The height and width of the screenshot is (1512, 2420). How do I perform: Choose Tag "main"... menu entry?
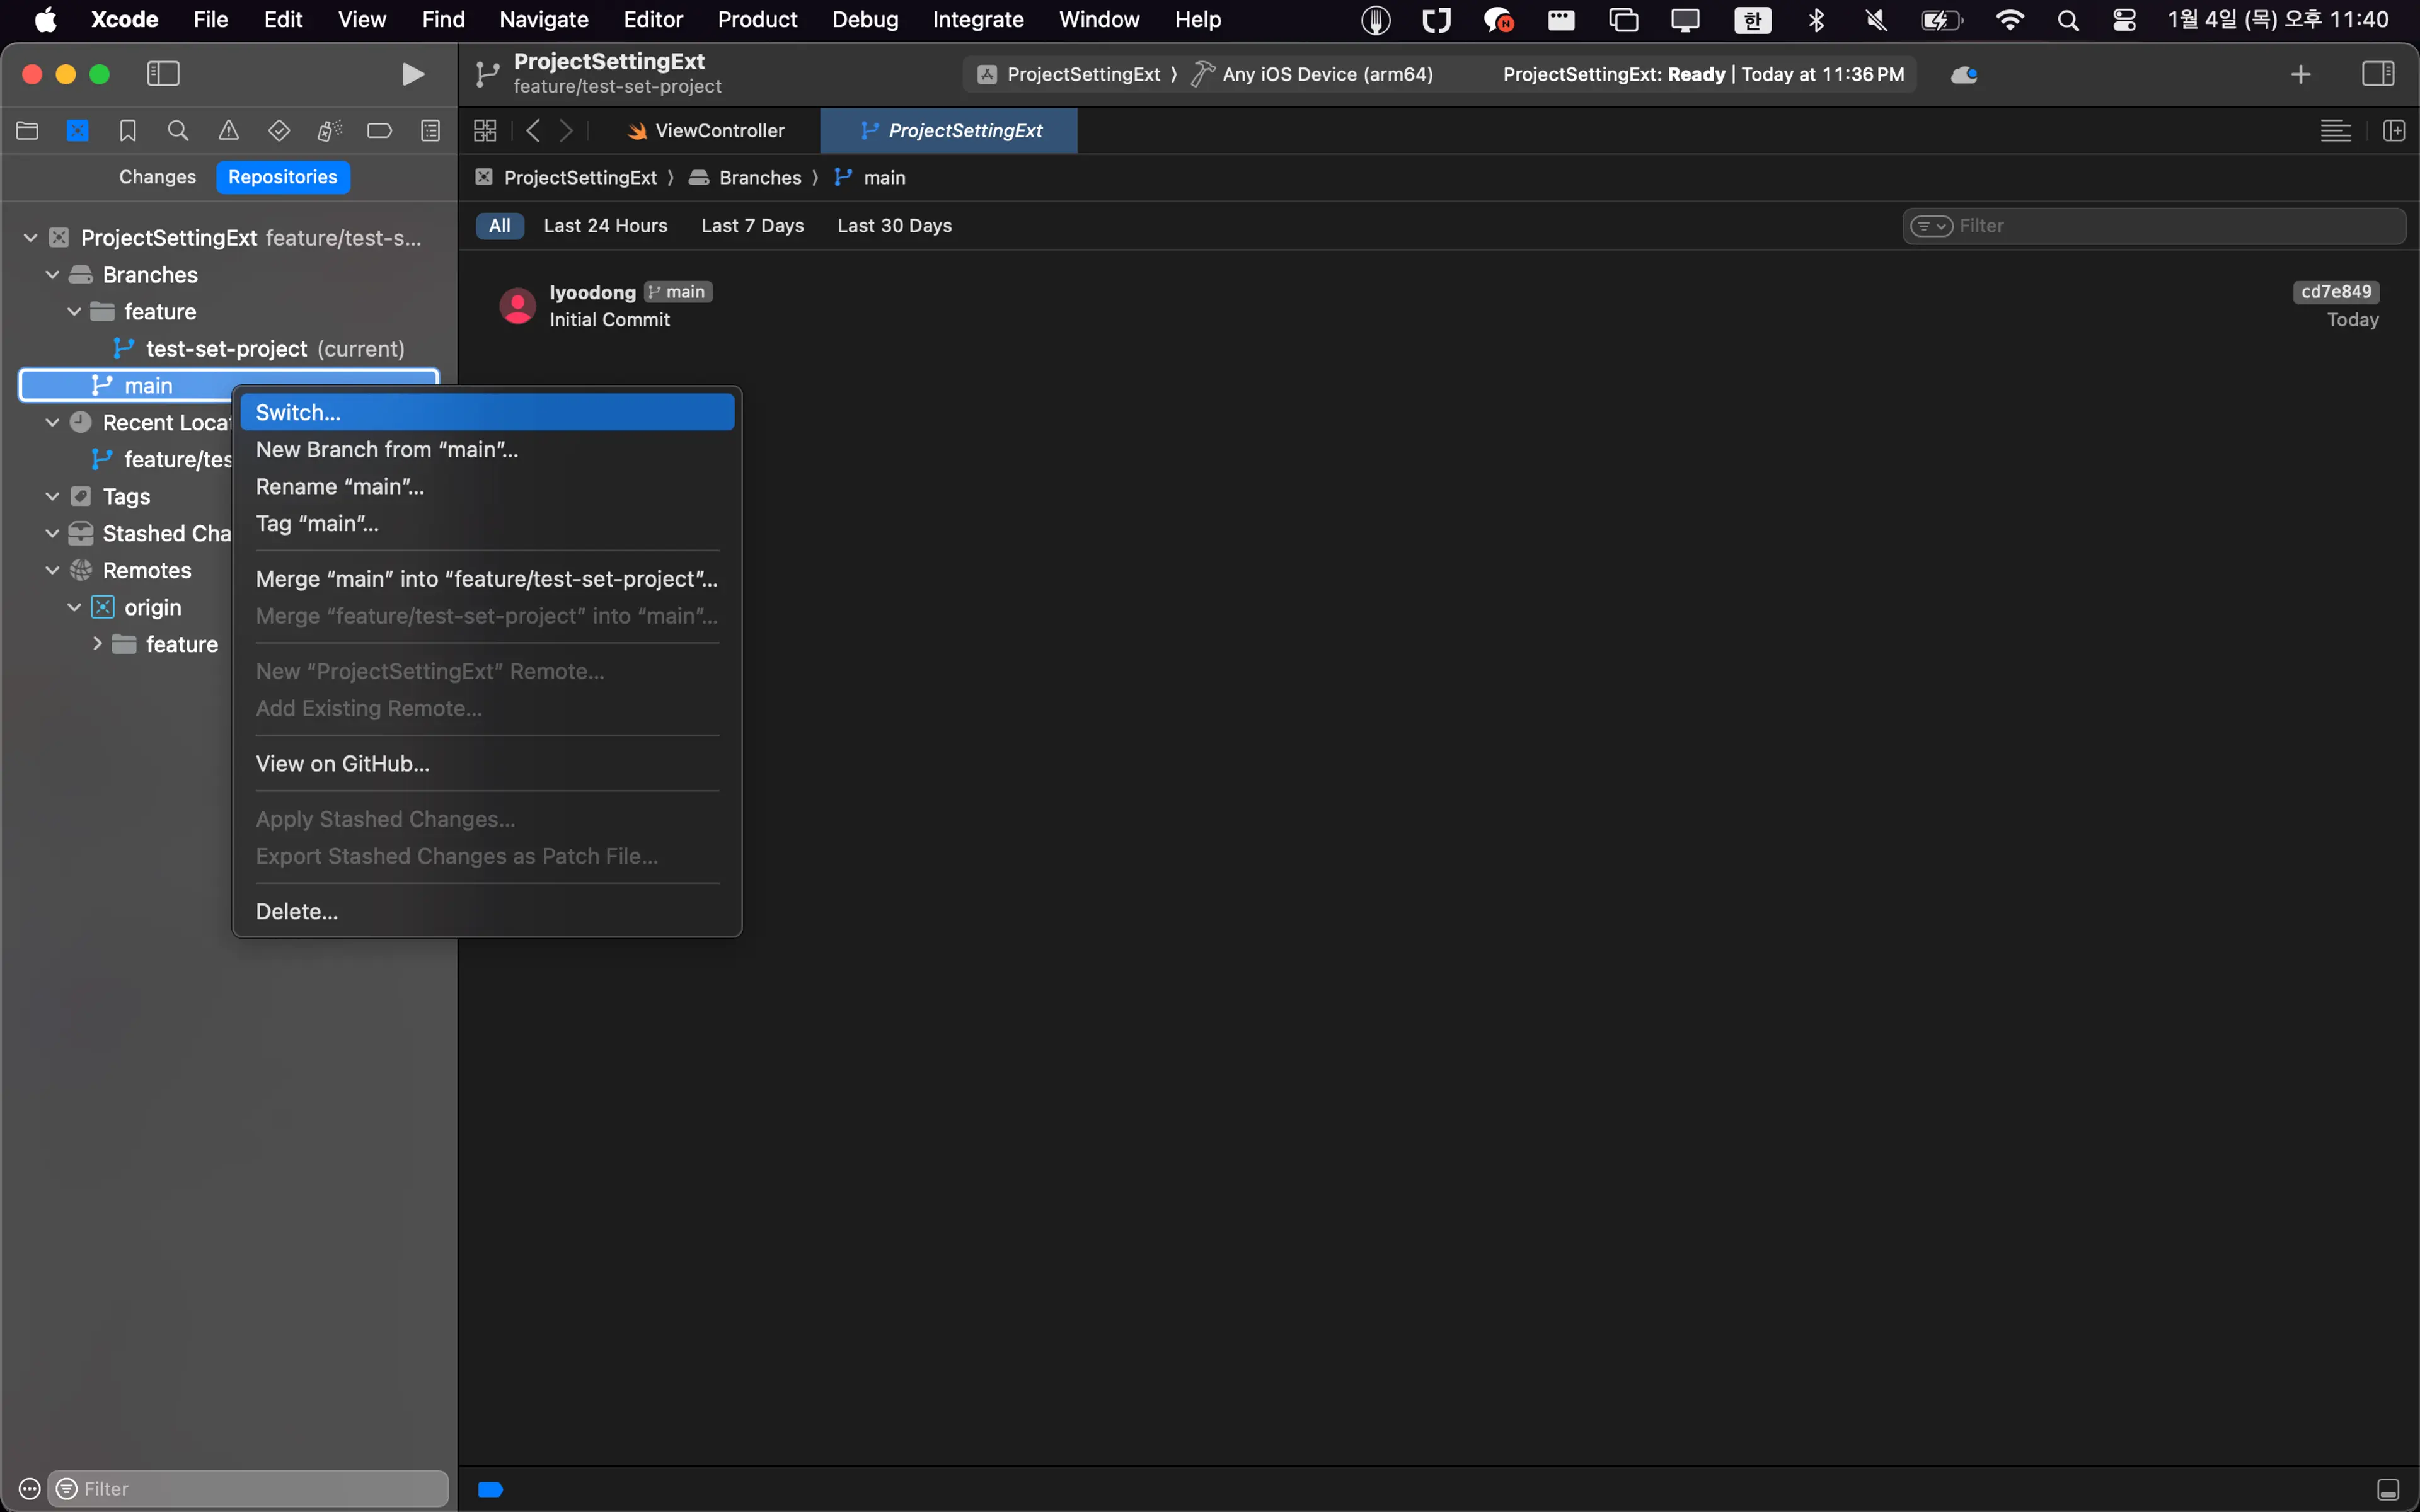click(487, 524)
